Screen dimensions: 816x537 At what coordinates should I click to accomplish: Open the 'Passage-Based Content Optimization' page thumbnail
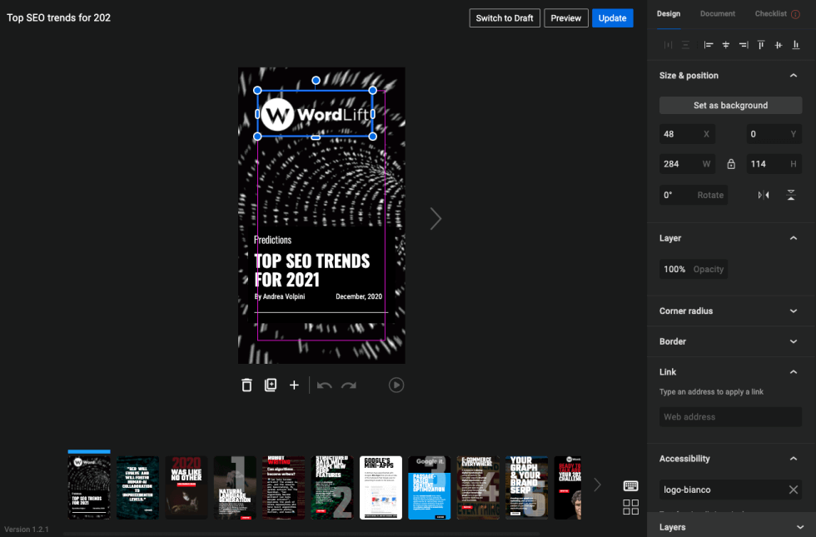[x=430, y=488]
